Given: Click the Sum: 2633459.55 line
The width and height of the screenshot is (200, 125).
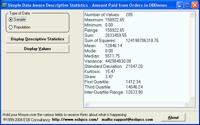Looking at the screenshot, I should 106,36.
